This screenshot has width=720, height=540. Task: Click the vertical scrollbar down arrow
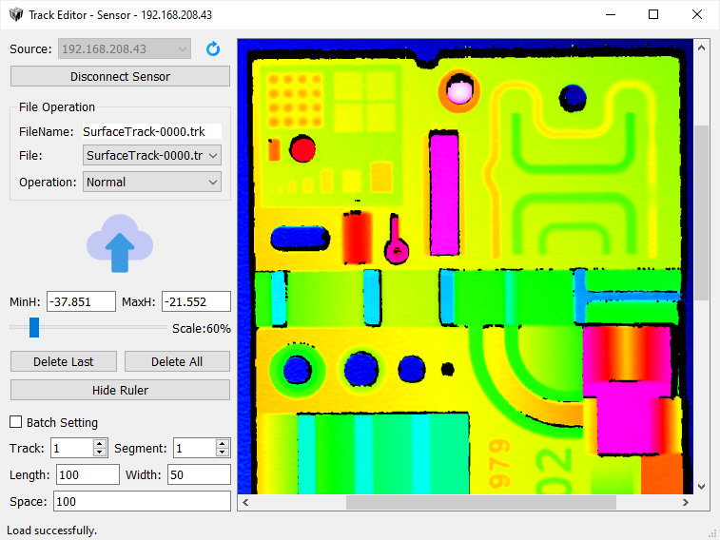click(702, 486)
